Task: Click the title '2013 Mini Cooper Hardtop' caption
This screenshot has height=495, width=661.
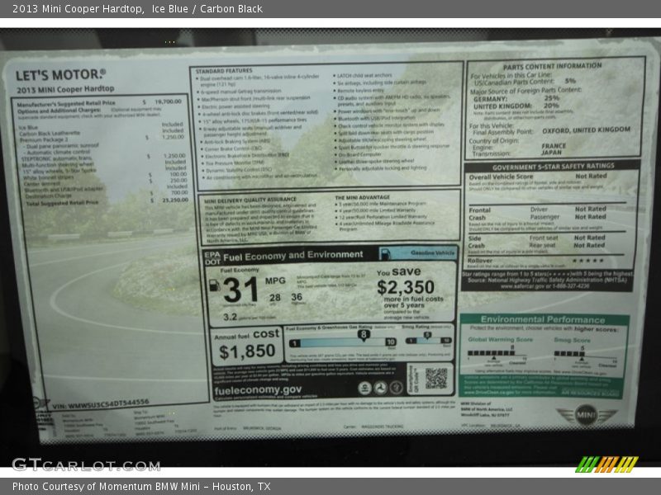Action: coord(78,9)
